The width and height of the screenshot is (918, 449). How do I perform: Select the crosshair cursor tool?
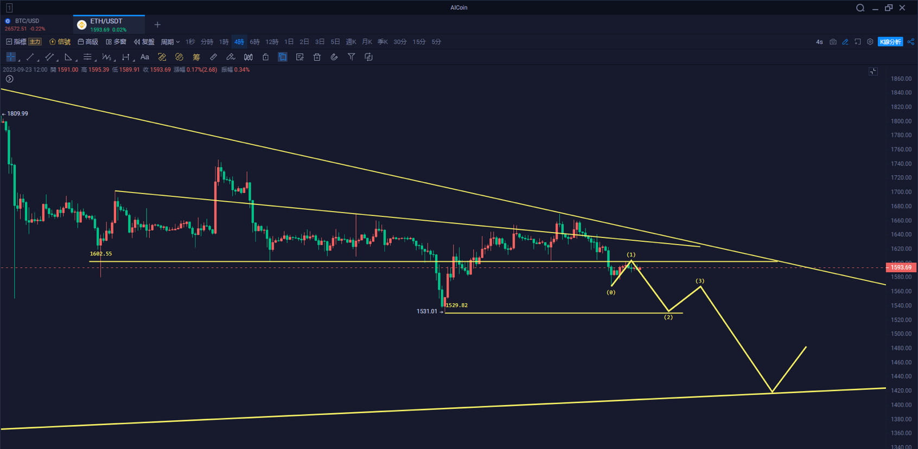(10, 57)
